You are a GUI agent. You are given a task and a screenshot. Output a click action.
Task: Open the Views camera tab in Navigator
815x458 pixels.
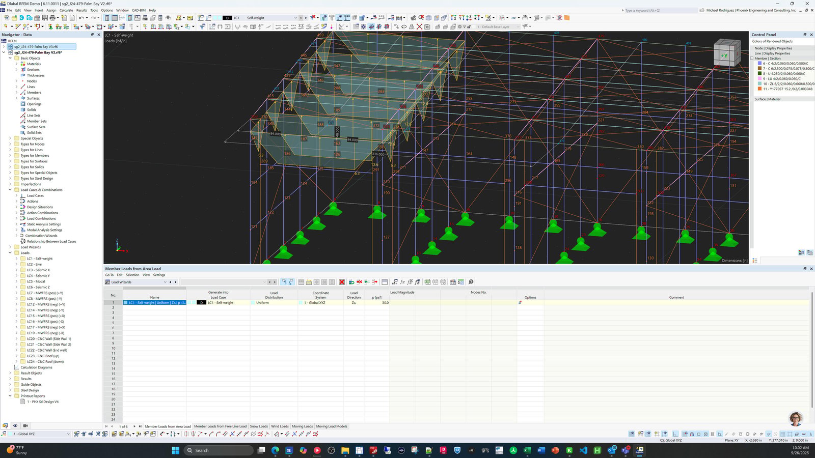[25, 425]
